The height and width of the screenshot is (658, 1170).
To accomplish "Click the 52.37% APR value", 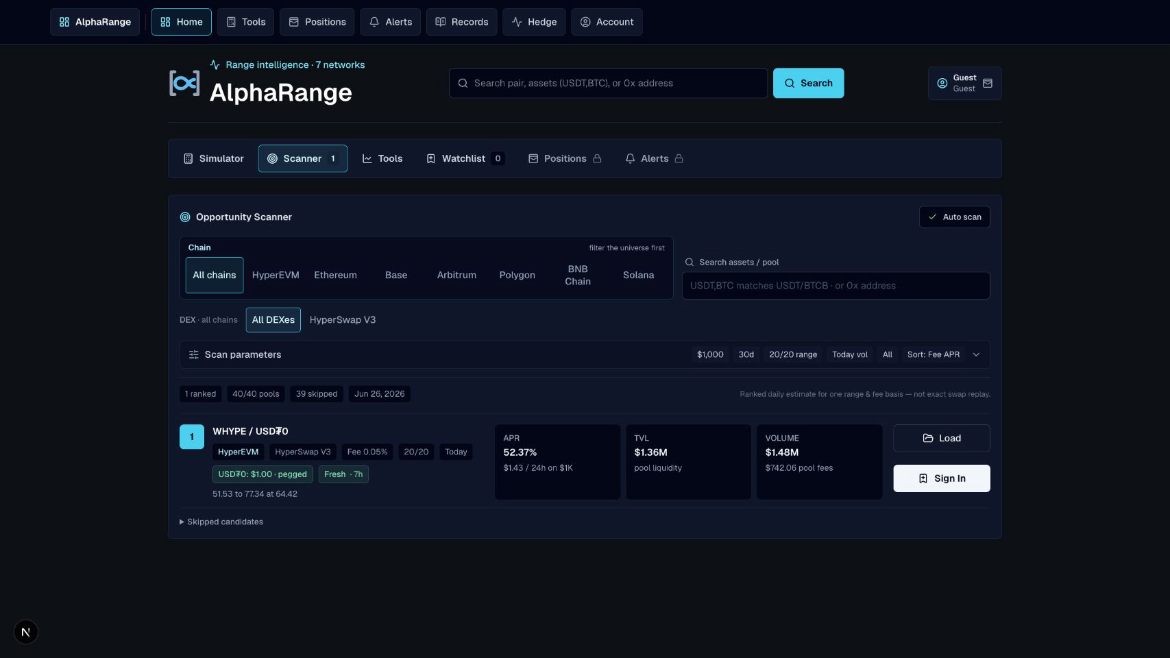I will point(520,452).
